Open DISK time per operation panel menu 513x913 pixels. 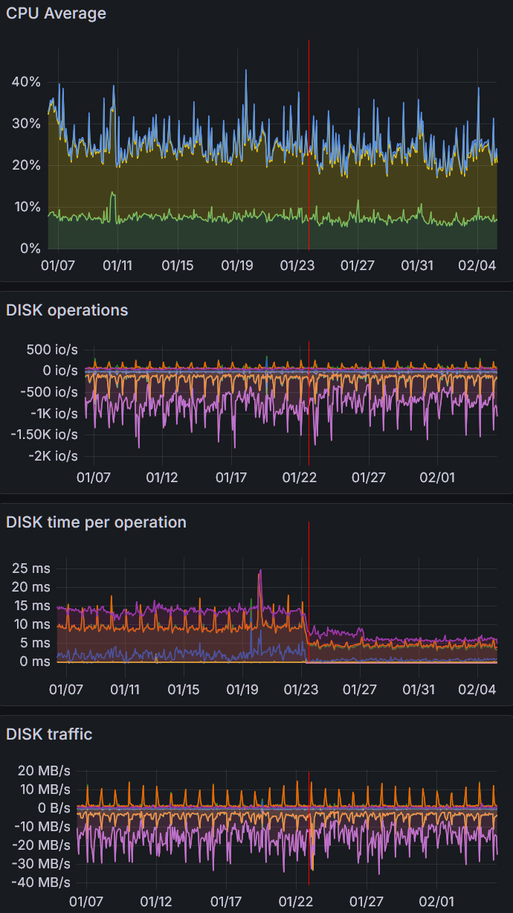(96, 522)
